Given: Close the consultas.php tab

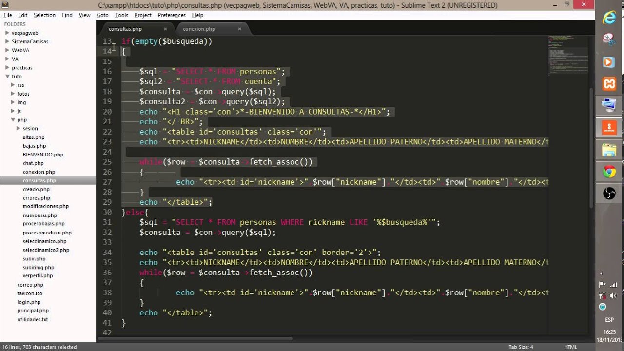Looking at the screenshot, I should (x=165, y=29).
